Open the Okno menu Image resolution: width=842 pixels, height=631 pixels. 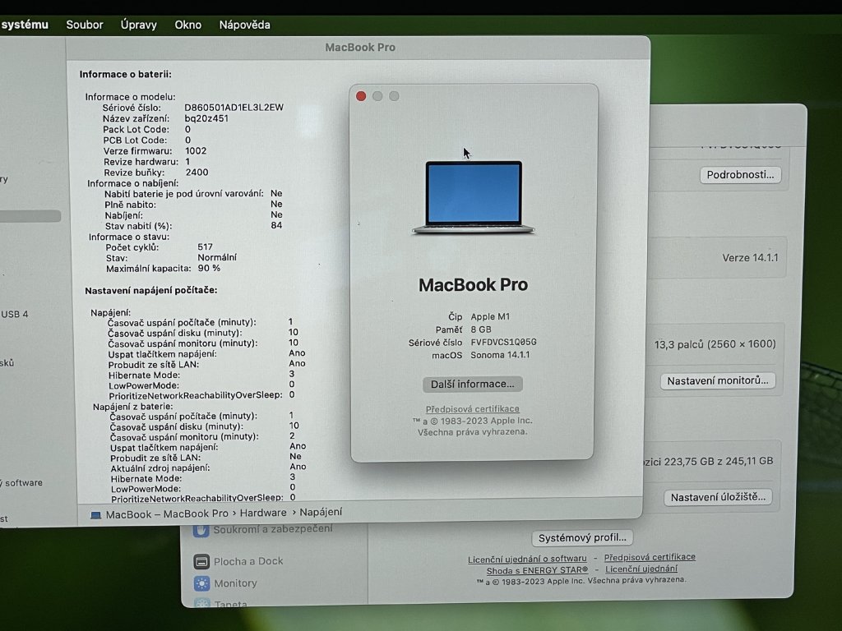[x=188, y=25]
